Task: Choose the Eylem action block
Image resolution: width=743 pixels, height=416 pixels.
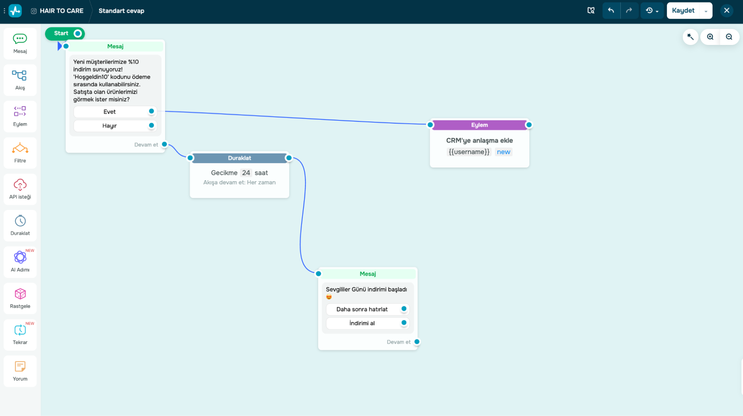Action: pos(20,116)
